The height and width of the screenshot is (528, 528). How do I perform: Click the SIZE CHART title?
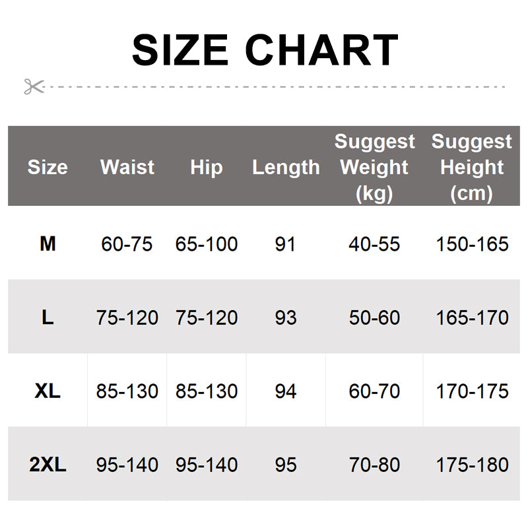(x=265, y=50)
